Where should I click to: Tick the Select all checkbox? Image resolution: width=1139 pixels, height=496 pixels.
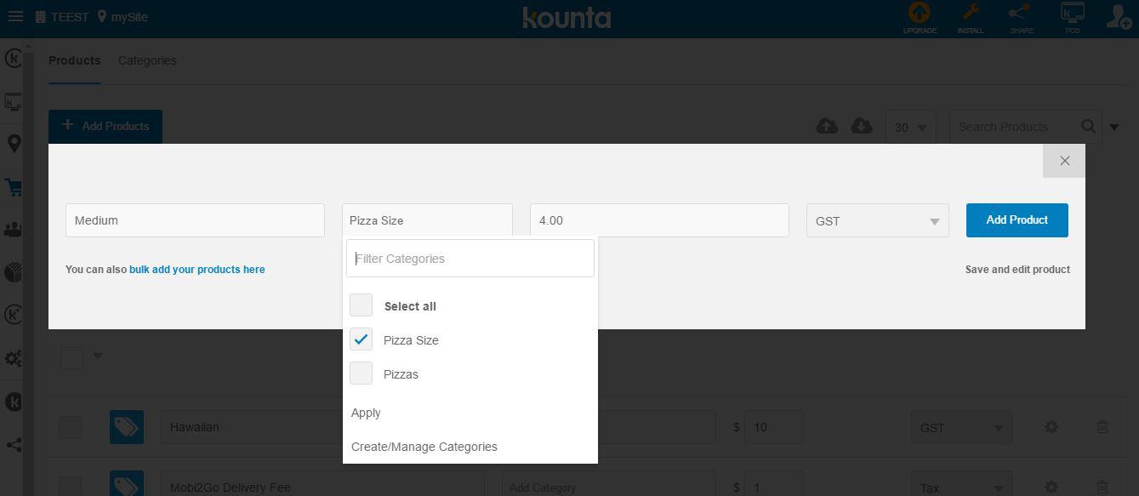(362, 305)
